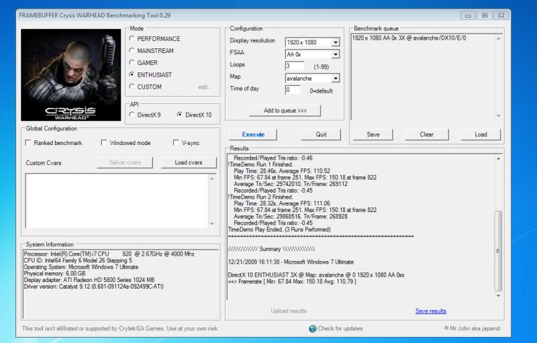Screen dimensions: 537x343
Task: Select the queued 1920 x 1080 avalanche entry
Action: click(x=409, y=38)
